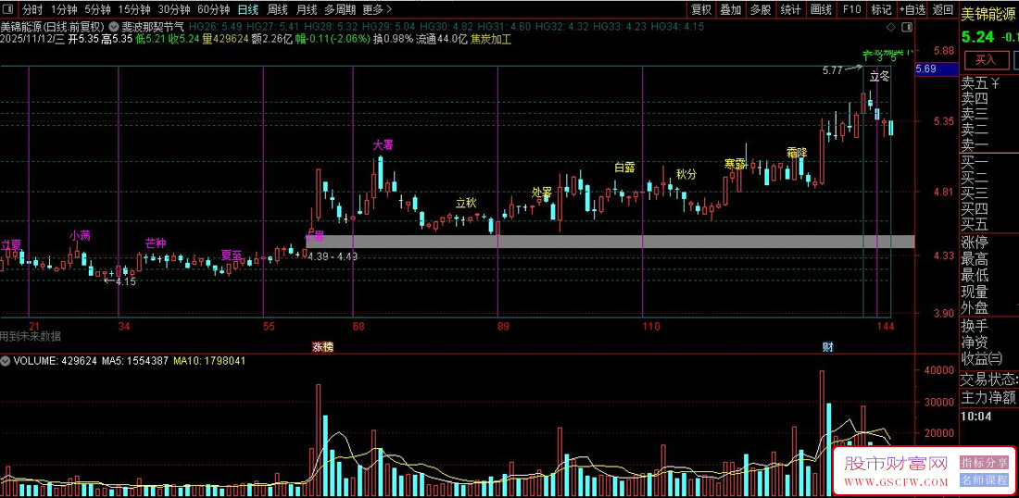Viewport: 1019px width, 498px height.
Task: Click the 用到未来数据 notice text
Action: point(31,336)
